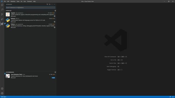
Task: Select the Java Extension Pack title
Action: pos(16,74)
